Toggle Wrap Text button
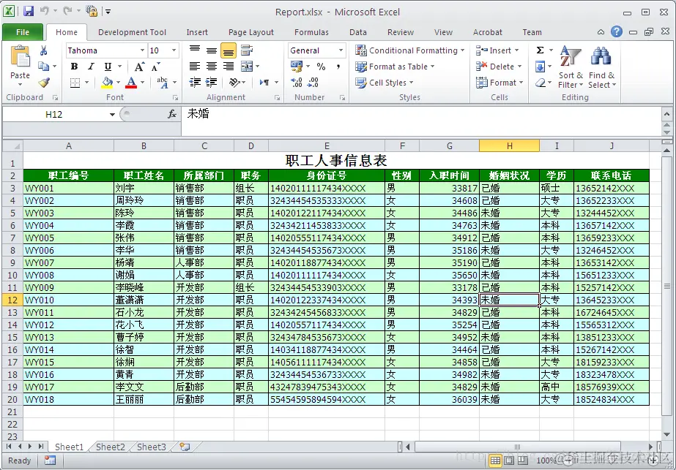 click(x=247, y=50)
